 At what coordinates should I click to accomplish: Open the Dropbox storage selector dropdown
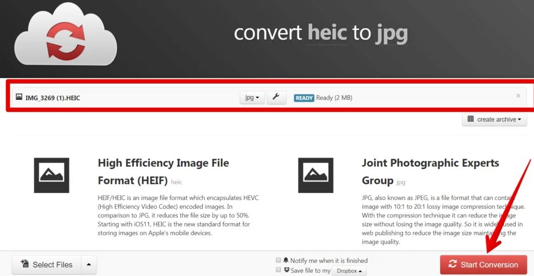pyautogui.click(x=349, y=271)
